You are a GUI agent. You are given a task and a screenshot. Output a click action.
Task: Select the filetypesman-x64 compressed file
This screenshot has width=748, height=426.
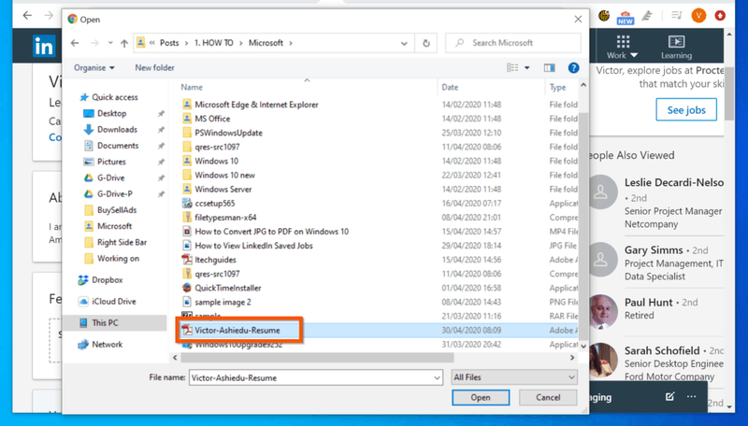click(225, 218)
